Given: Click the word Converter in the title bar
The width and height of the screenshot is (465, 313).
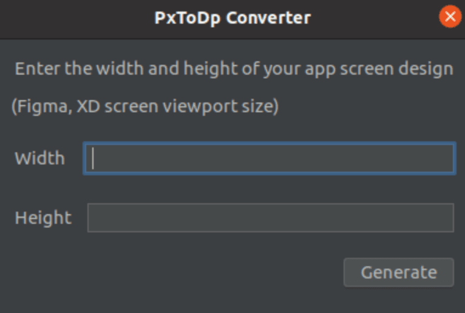Looking at the screenshot, I should tap(268, 18).
